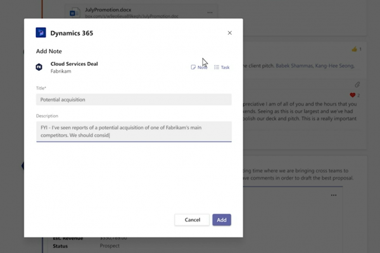380x253 pixels.
Task: Click the Add Note heading text
Action: pos(49,51)
